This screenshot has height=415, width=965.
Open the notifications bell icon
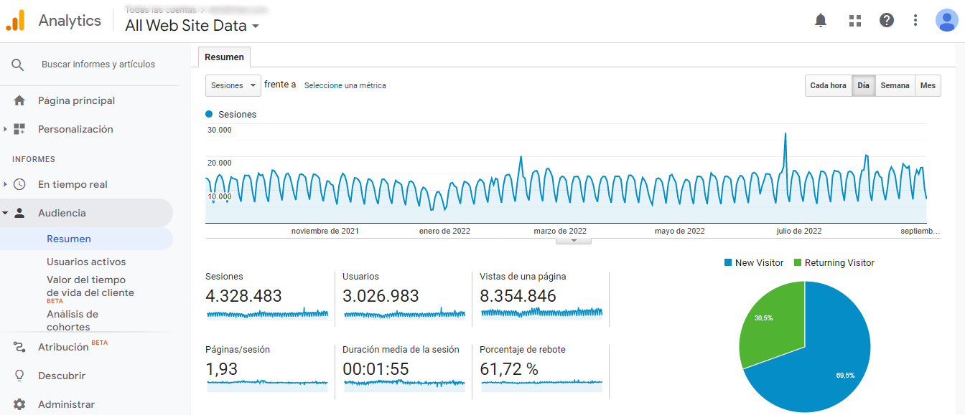coord(821,21)
